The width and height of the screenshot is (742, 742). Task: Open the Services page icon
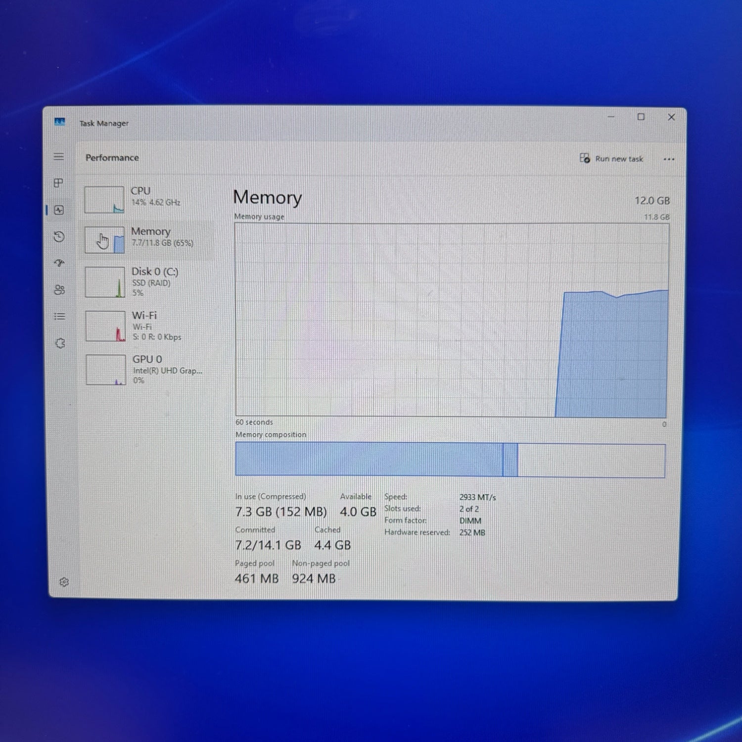pos(60,343)
